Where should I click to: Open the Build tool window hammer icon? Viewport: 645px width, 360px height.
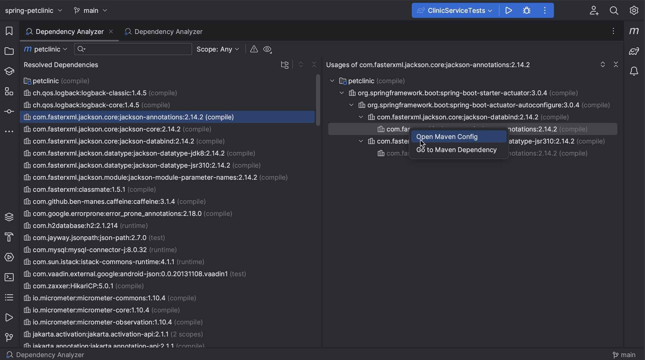click(x=9, y=237)
